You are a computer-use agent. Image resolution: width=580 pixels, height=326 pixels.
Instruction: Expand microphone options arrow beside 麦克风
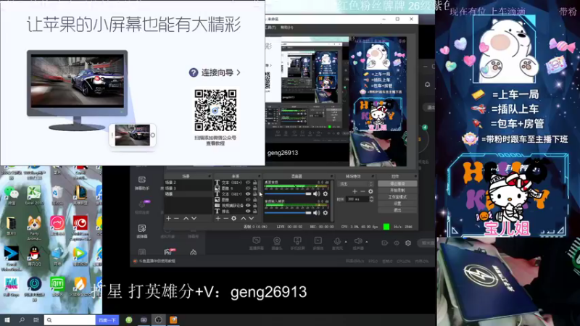(x=346, y=242)
